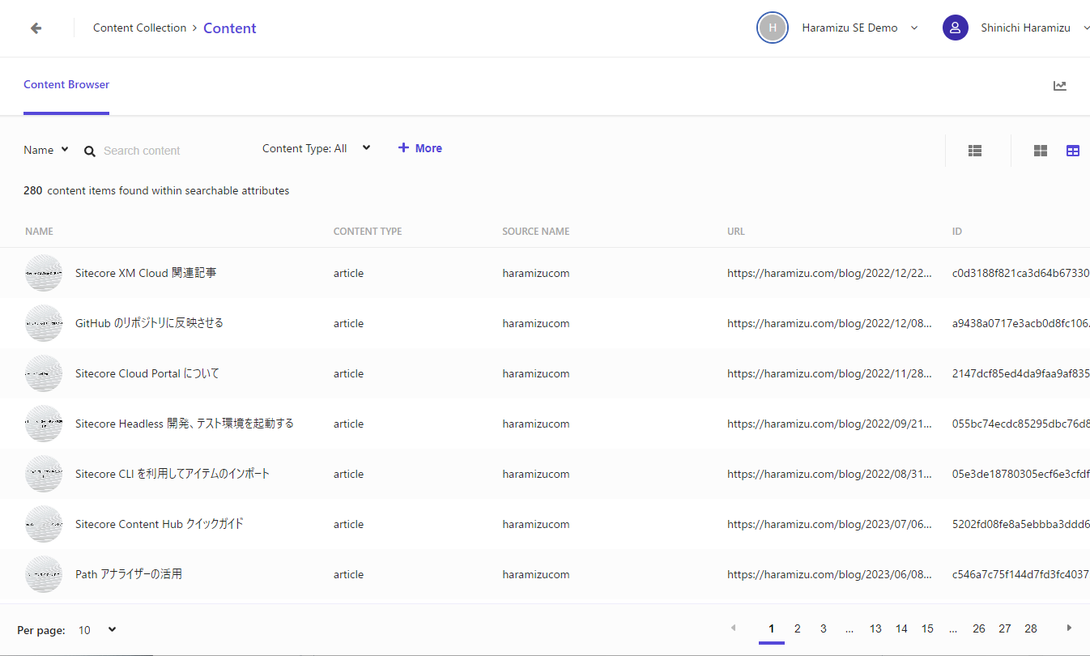Select the table grid view icon
This screenshot has width=1090, height=656.
(x=1073, y=151)
